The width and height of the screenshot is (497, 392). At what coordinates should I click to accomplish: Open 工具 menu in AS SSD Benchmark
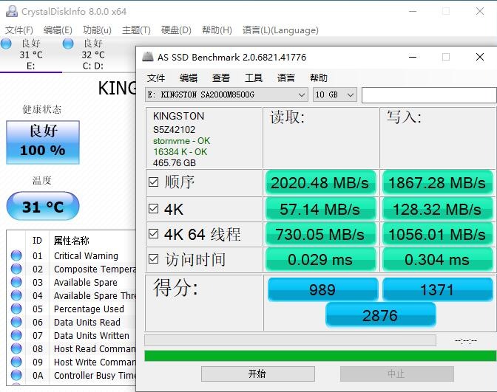254,78
